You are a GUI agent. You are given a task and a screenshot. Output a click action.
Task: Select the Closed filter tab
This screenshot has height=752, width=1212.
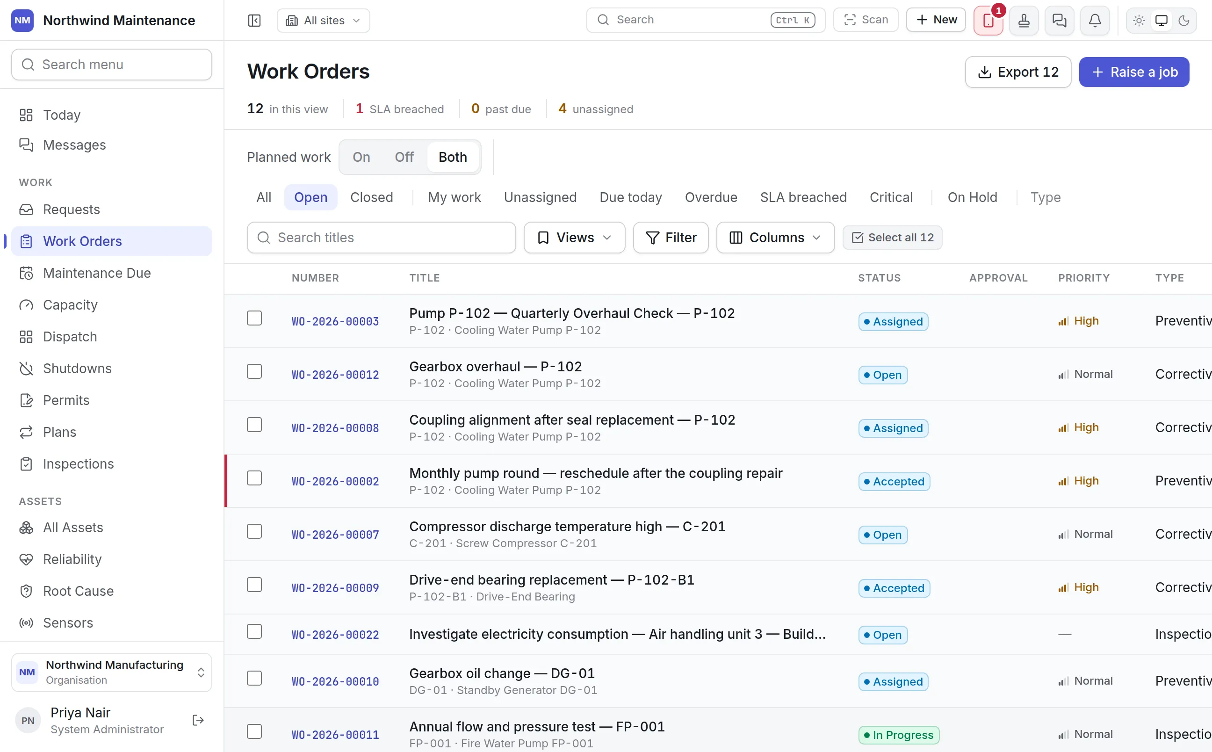click(x=371, y=197)
